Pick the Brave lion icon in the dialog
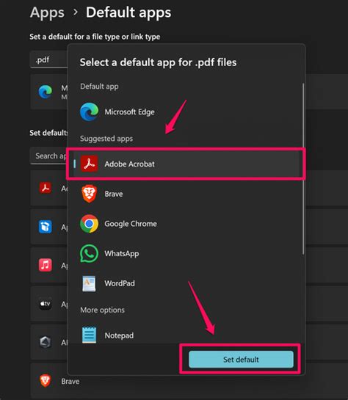This screenshot has height=400, width=348. click(89, 194)
